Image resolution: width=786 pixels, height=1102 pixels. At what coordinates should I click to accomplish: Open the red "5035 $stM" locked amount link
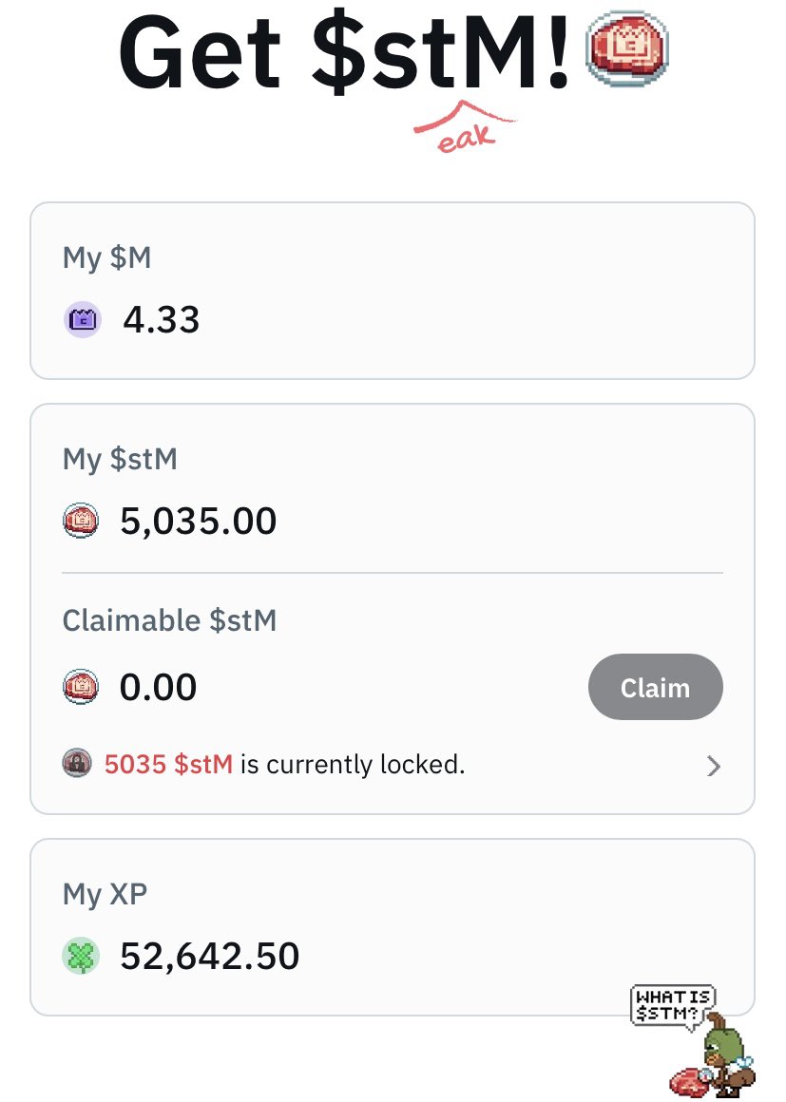pyautogui.click(x=169, y=764)
